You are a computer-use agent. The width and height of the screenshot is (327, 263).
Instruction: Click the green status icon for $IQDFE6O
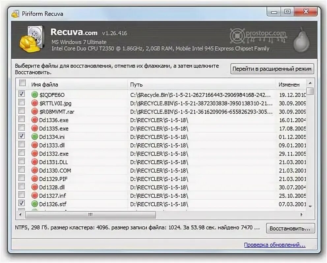click(34, 95)
